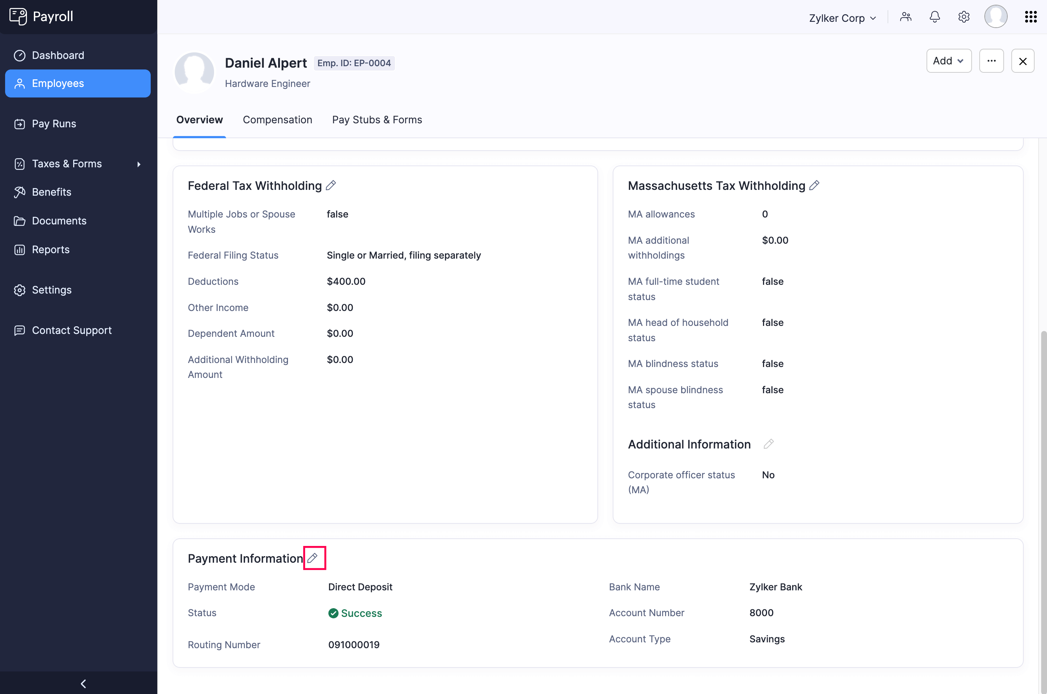Open the Zoho apps grid launcher

[x=1031, y=16]
